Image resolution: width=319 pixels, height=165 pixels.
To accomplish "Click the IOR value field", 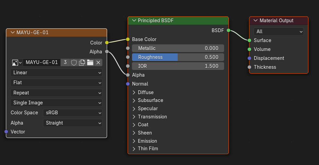I will (178, 66).
